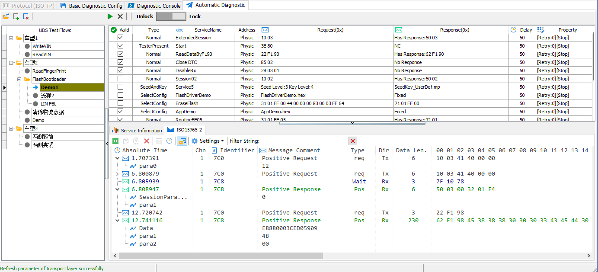Clear trace messages with the red X icon

click(147, 141)
